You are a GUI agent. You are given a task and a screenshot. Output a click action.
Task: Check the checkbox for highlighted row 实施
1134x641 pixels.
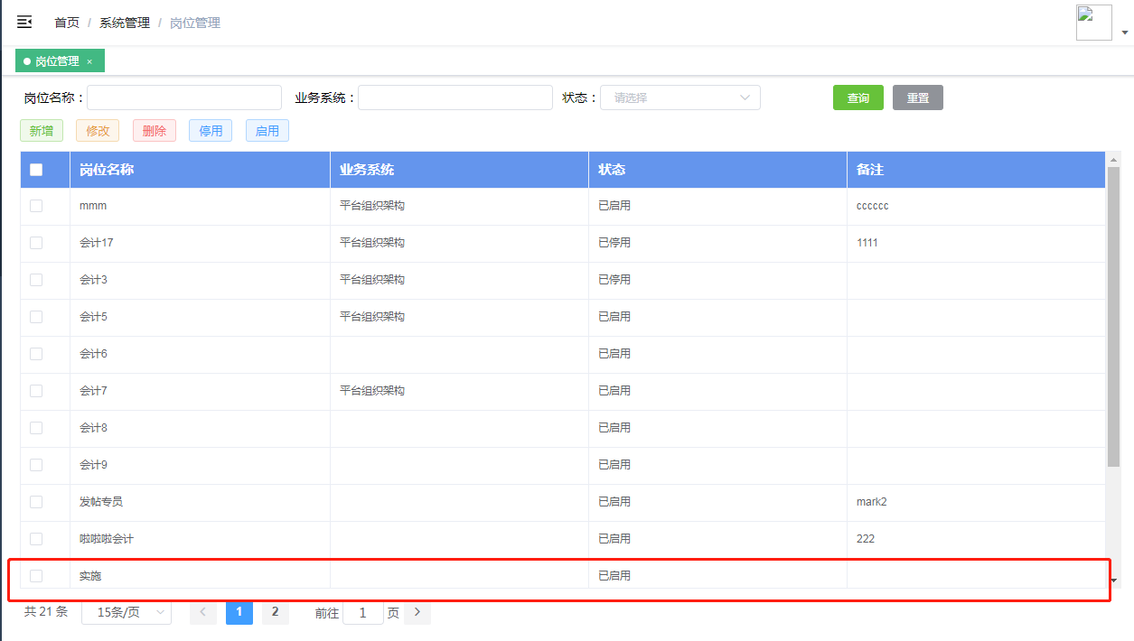pos(36,575)
